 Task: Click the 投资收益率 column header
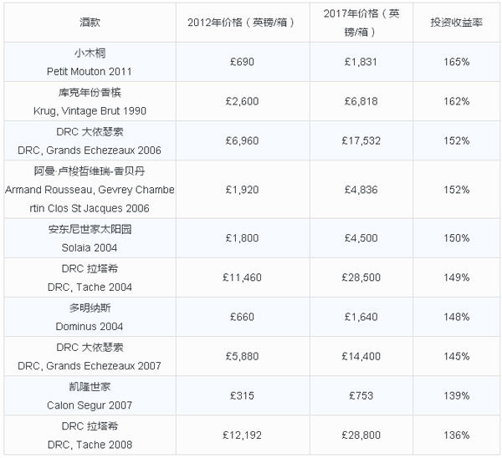[457, 23]
